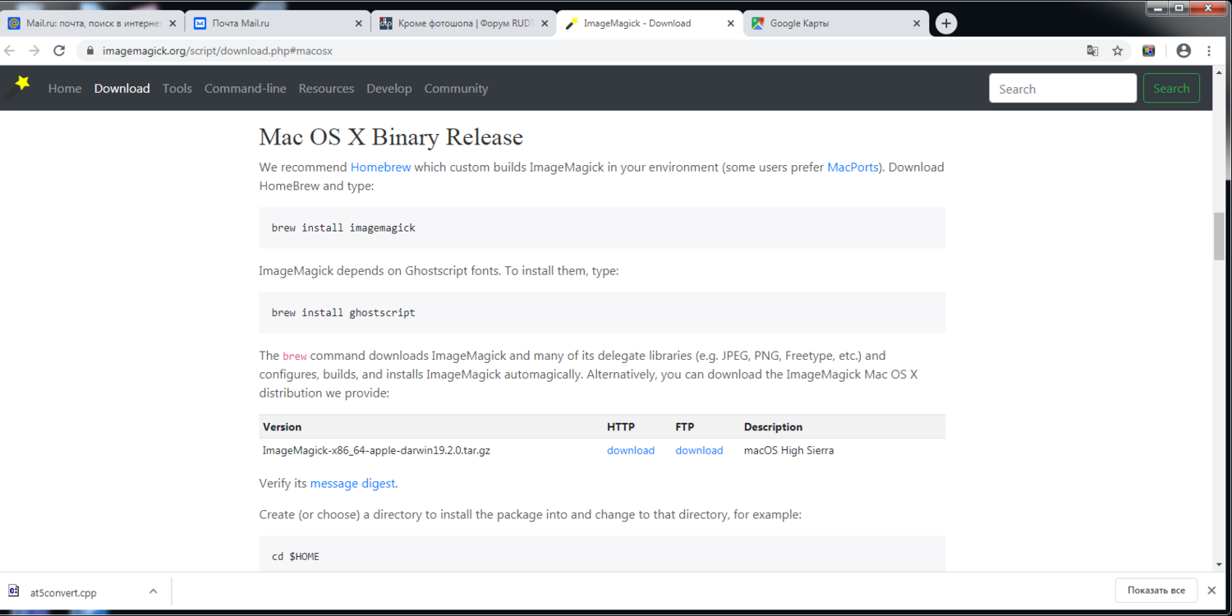Screen dimensions: 1232x616
Task: Open the Download navigation item
Action: coord(122,89)
